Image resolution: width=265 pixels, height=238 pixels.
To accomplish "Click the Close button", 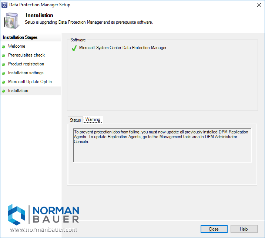I will pos(214,229).
